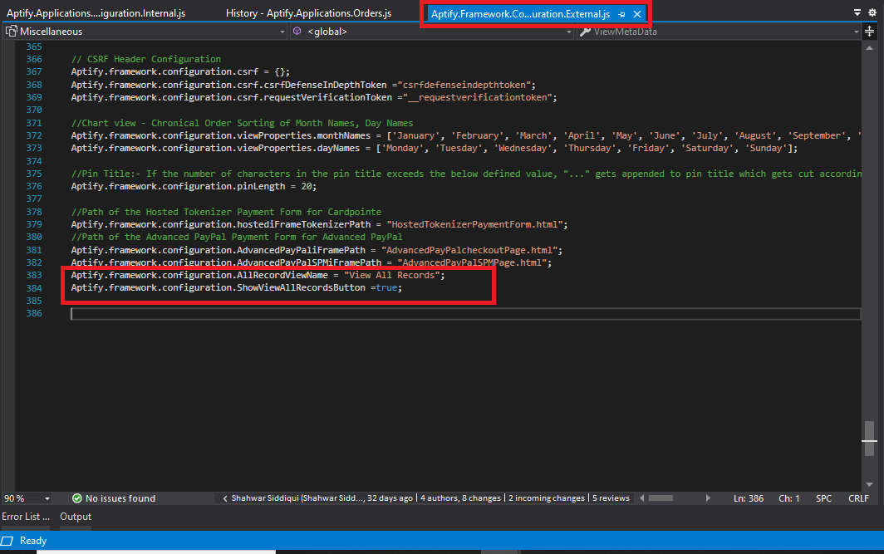Pin the External.js document tab
This screenshot has width=884, height=554.
tap(621, 14)
